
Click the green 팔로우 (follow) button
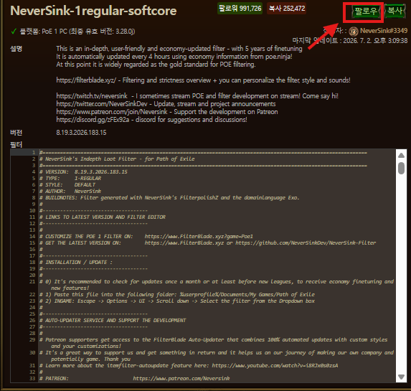(365, 11)
